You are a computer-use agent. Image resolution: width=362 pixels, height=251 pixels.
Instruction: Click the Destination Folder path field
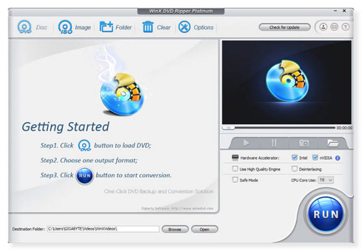[103, 229]
